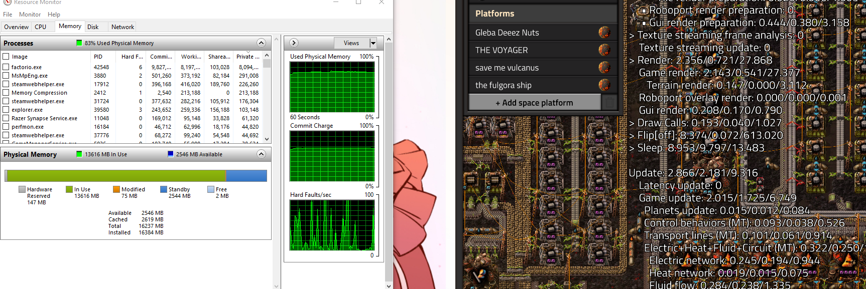This screenshot has height=289, width=866.
Task: Open the Views dropdown arrow
Action: [373, 43]
